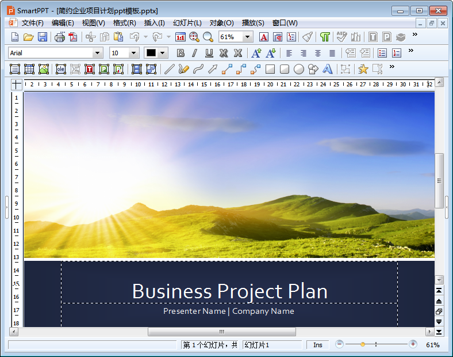453x357 pixels.
Task: Select the freehand pencil drawing tool
Action: 183,69
